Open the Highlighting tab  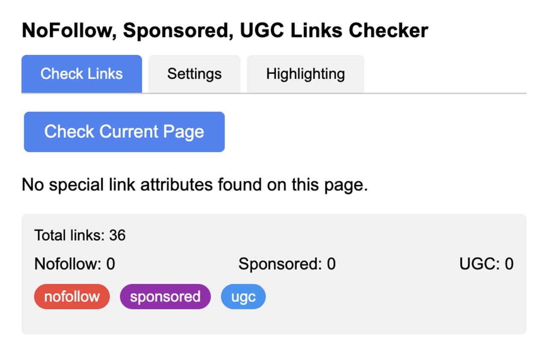(305, 74)
